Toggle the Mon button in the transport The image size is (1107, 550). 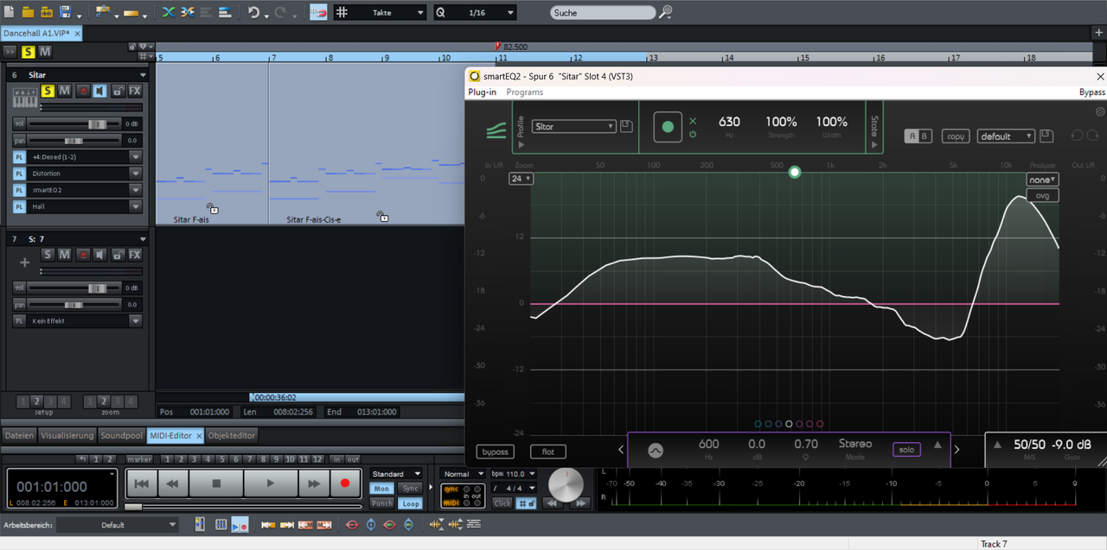(x=381, y=489)
